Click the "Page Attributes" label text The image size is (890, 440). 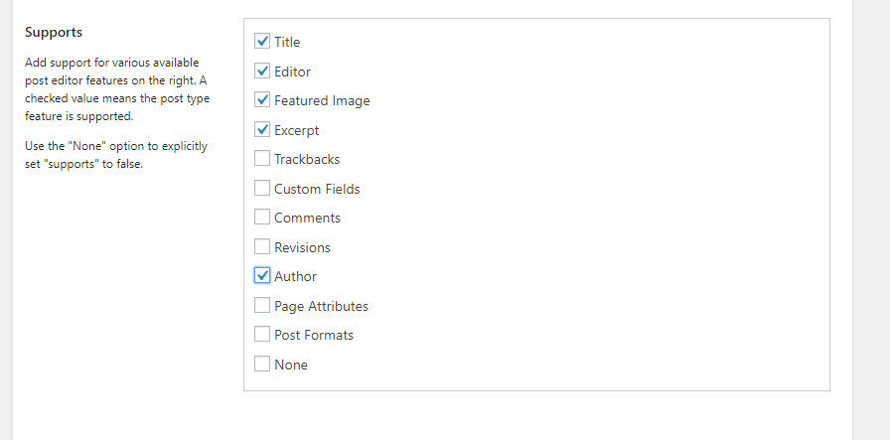pyautogui.click(x=321, y=306)
